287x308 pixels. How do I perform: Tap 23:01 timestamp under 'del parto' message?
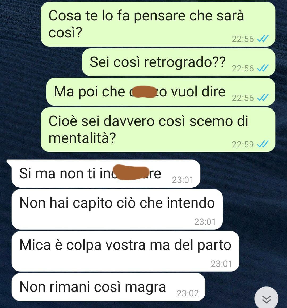[222, 264]
